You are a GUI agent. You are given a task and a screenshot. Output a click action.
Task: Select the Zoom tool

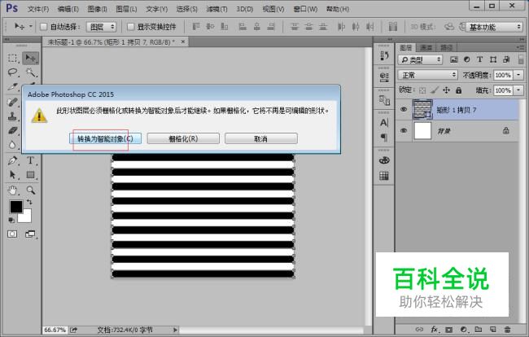click(x=30, y=190)
